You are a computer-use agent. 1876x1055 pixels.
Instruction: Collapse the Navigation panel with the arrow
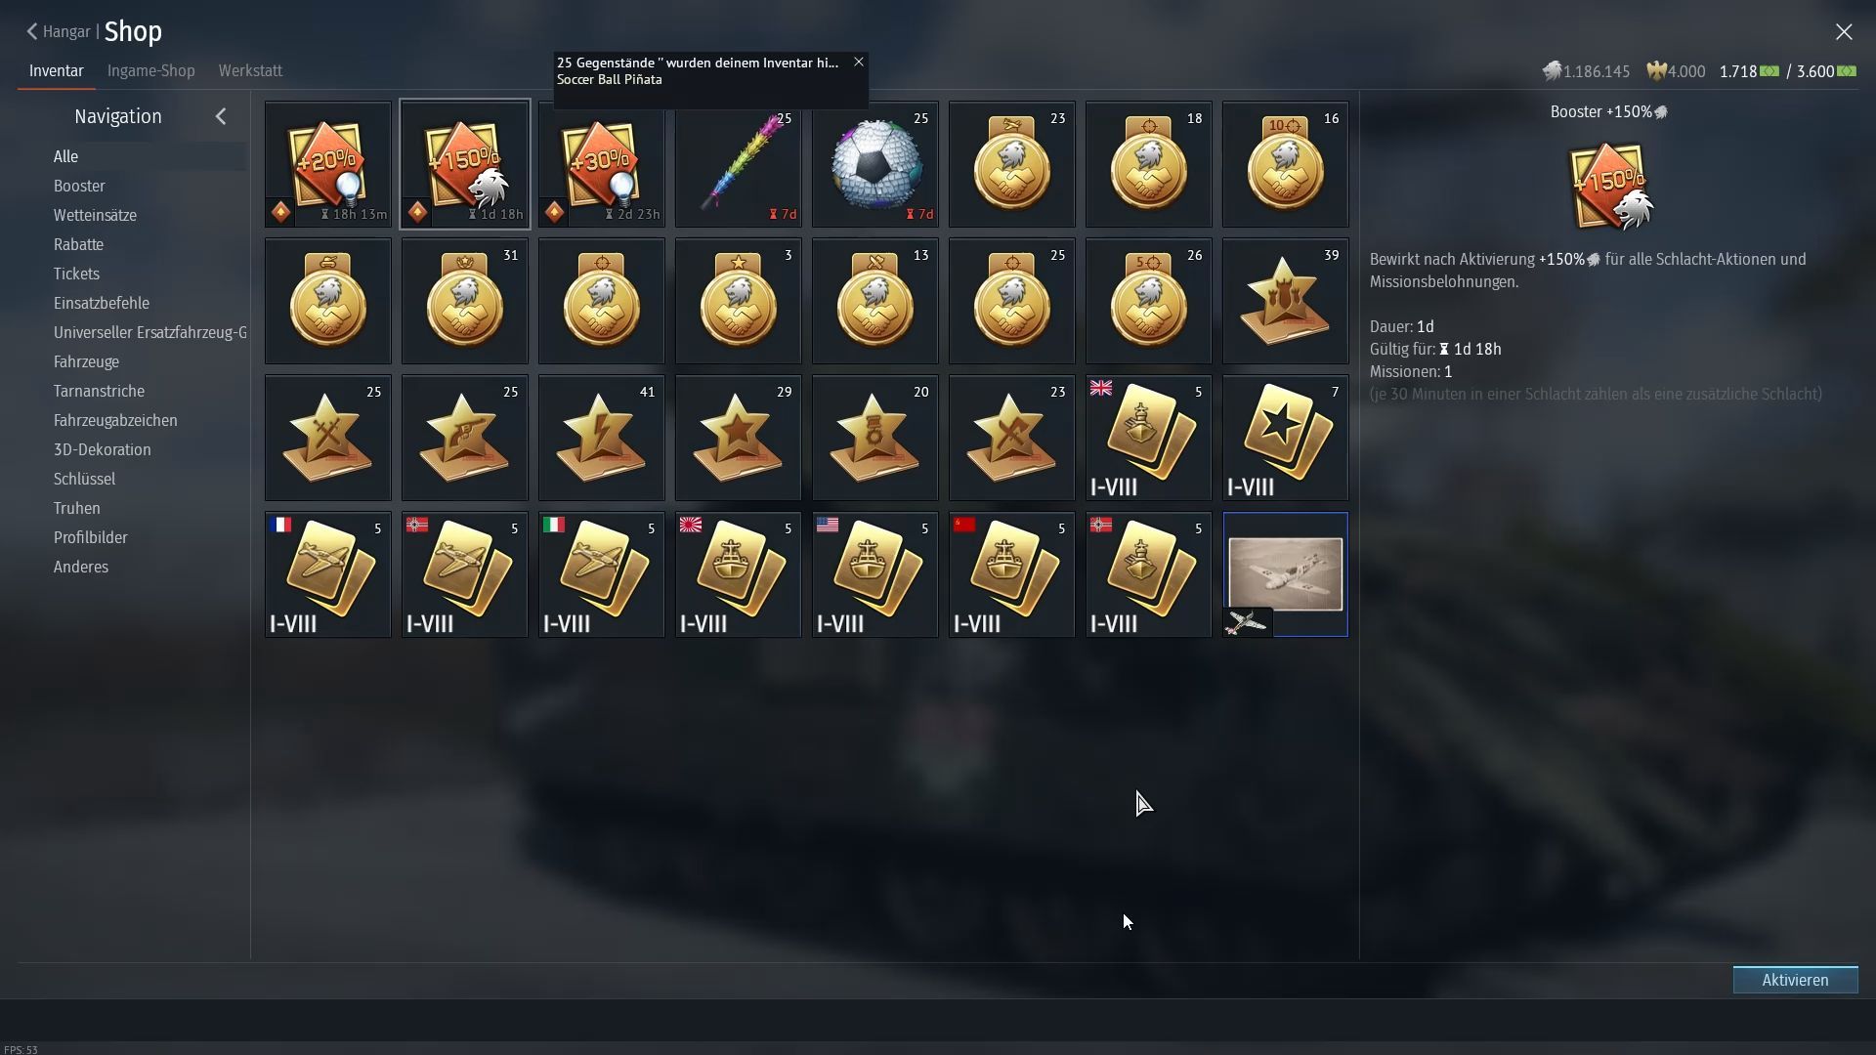[221, 116]
